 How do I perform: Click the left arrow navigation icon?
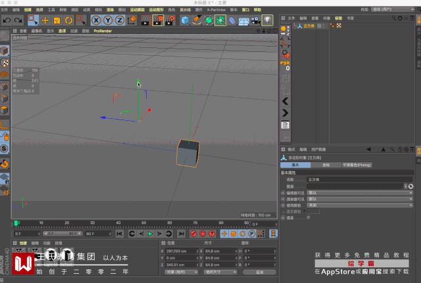click(x=285, y=101)
